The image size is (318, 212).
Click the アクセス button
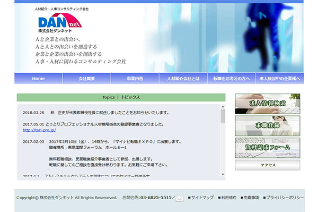(267, 165)
